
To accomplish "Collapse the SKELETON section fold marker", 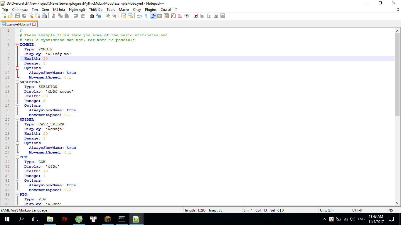I will (x=17, y=82).
